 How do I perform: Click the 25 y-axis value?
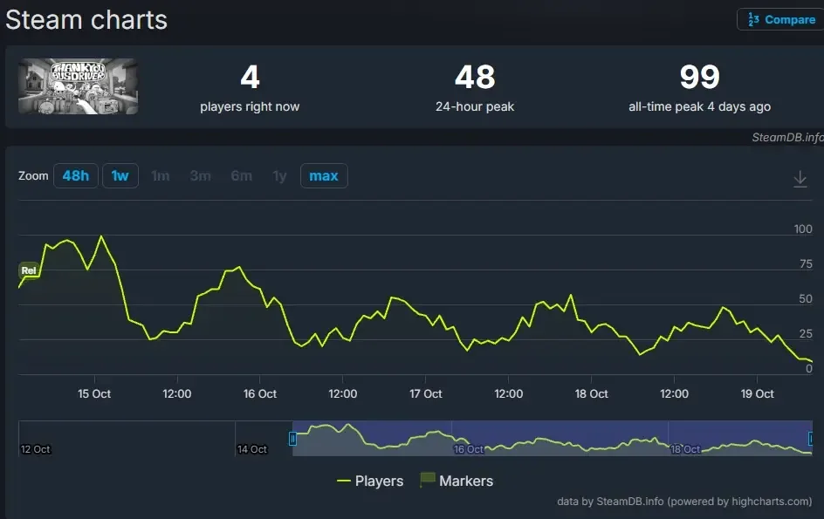806,333
